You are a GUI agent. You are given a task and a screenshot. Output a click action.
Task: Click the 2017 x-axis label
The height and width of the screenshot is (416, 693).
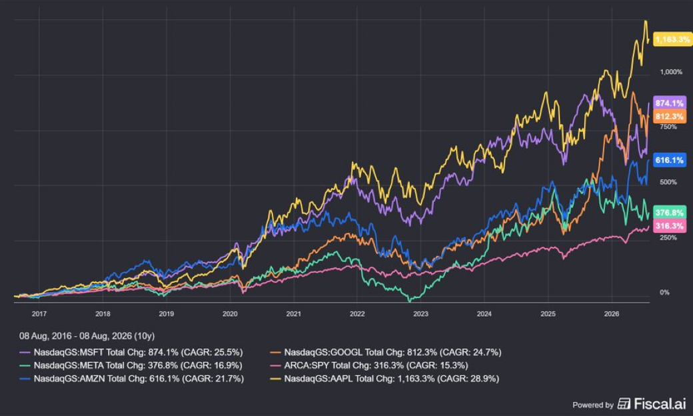pyautogui.click(x=39, y=314)
